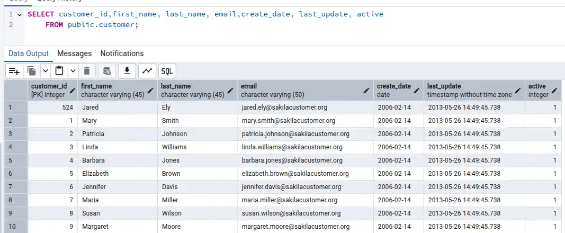
Task: Click the Delete trash icon
Action: (x=87, y=71)
